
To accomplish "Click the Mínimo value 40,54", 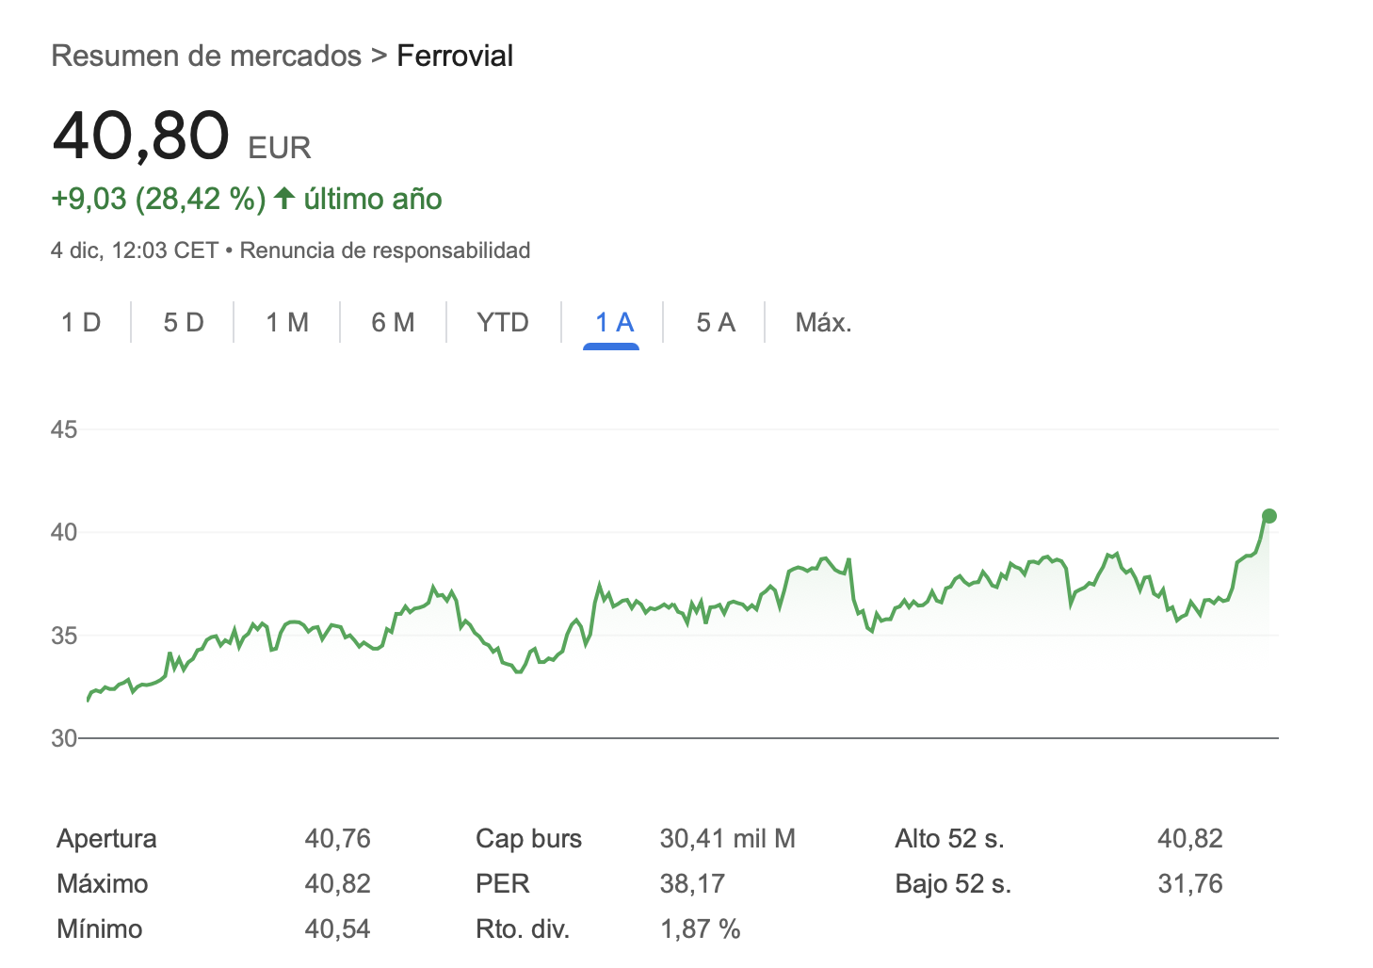I will pyautogui.click(x=338, y=929).
